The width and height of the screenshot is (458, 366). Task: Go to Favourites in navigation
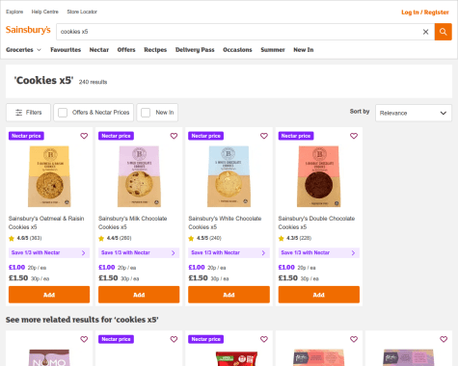coord(66,50)
